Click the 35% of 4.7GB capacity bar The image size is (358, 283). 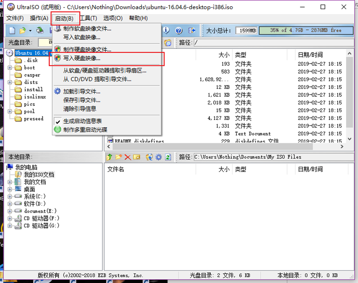(306, 30)
